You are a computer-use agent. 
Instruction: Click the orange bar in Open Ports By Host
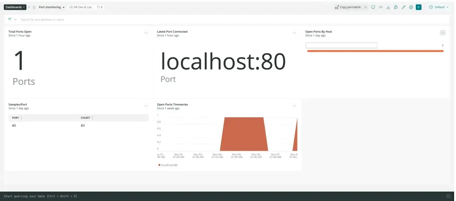pyautogui.click(x=375, y=51)
